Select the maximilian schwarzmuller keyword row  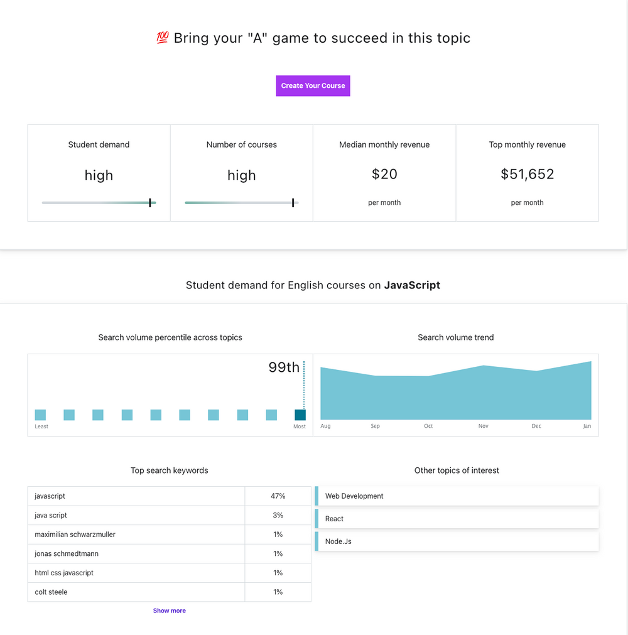(136, 534)
